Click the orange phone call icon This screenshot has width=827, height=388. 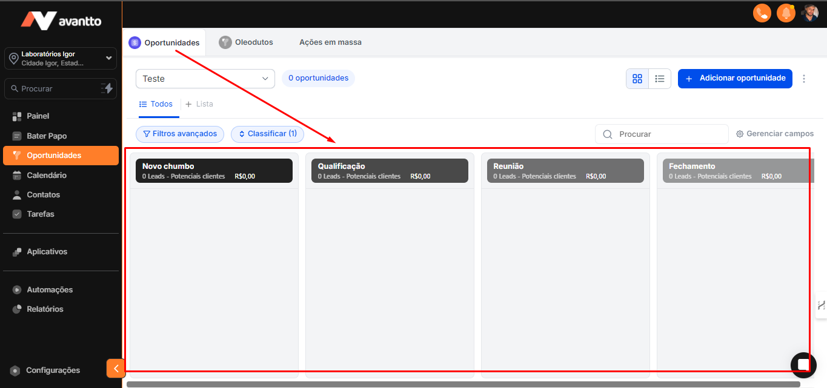tap(762, 13)
